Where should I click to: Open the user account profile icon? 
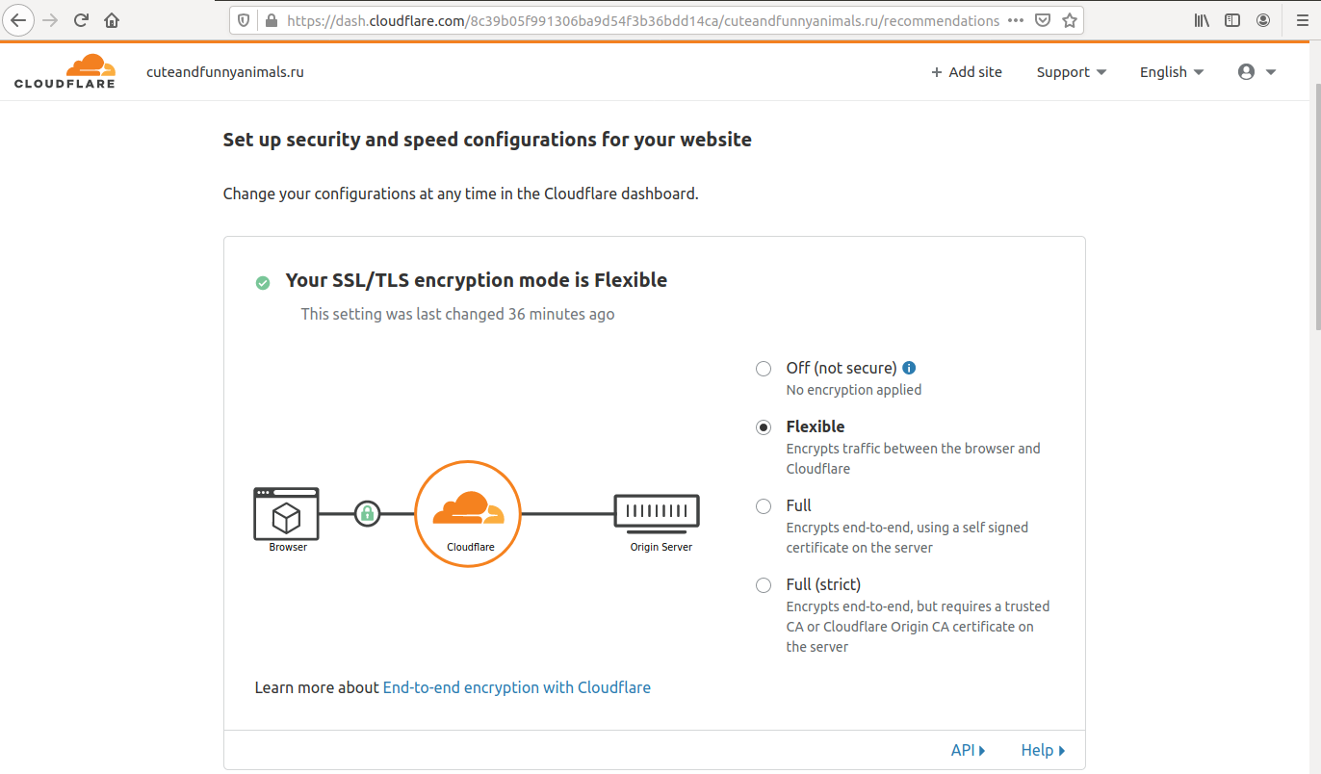coord(1256,72)
